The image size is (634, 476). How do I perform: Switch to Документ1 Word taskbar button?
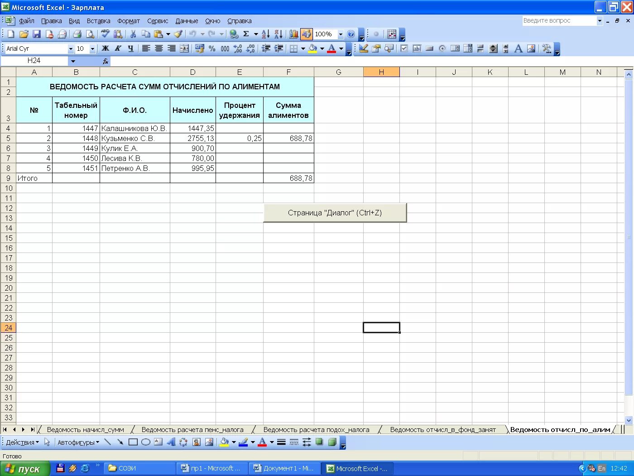[x=285, y=468]
